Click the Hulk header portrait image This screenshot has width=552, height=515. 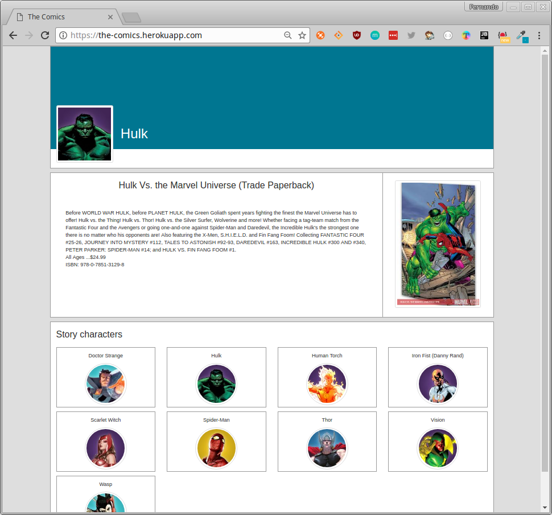point(84,134)
